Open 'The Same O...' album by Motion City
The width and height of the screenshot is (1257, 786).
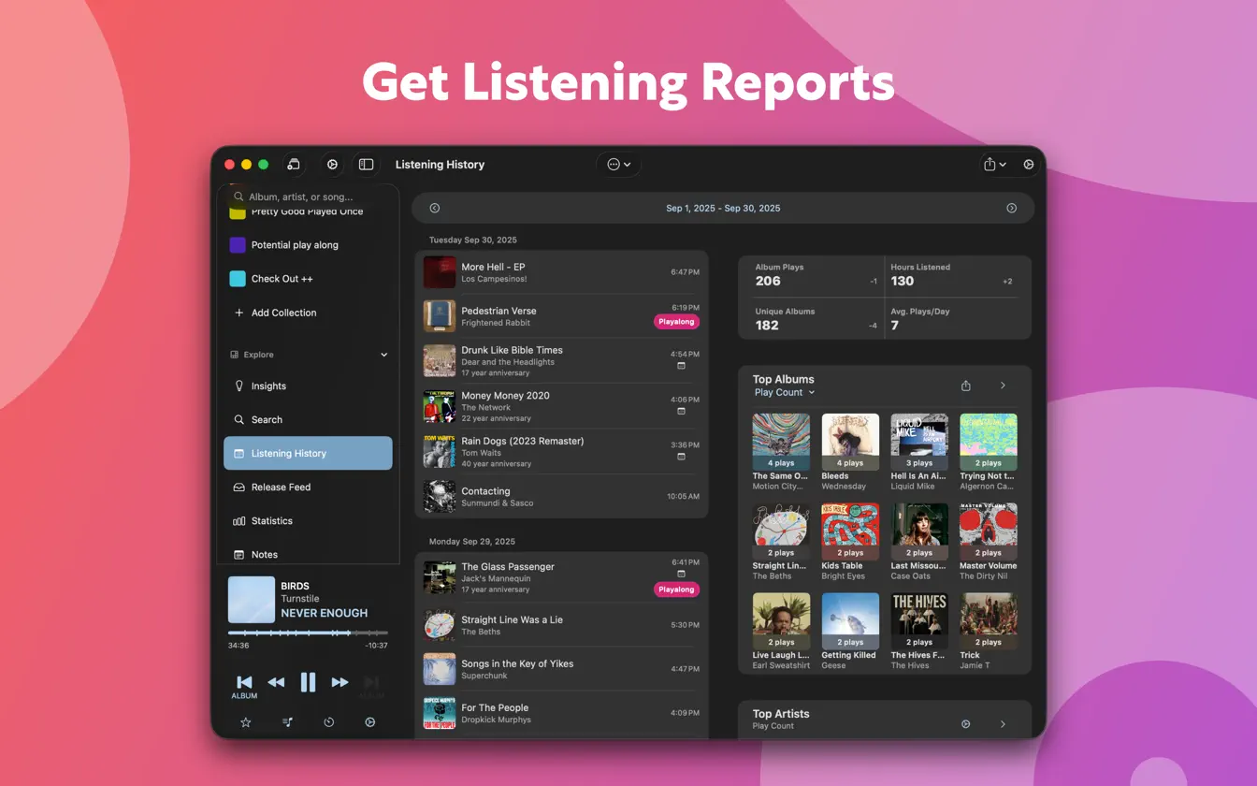(x=781, y=452)
